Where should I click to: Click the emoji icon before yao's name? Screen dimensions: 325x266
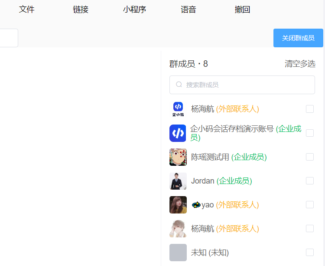tap(196, 205)
